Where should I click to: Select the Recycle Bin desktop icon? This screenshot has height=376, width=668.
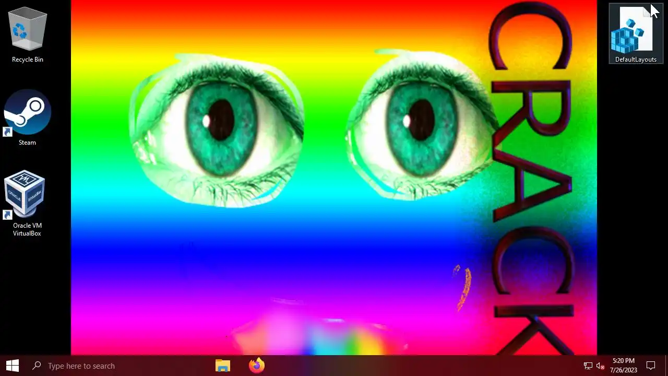point(27,34)
